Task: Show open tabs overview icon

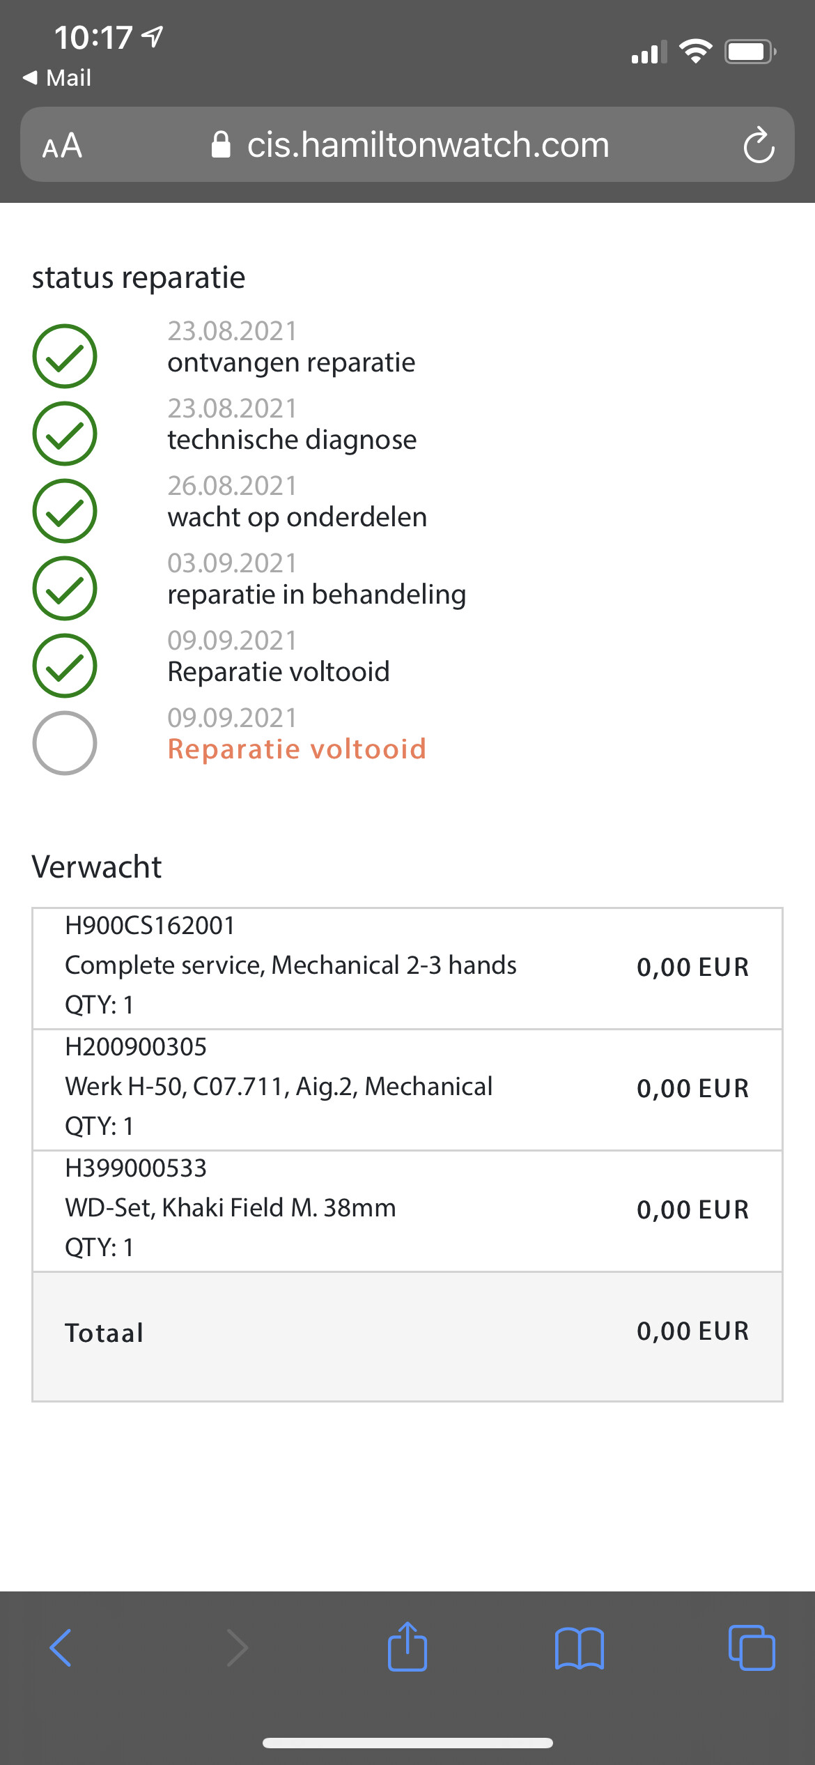Action: 751,1648
